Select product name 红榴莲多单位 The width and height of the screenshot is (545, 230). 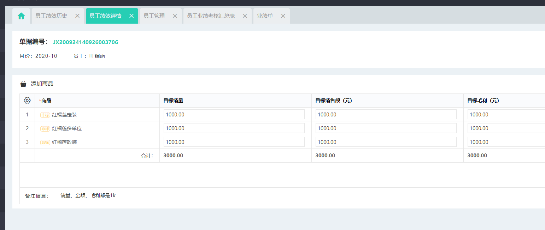coord(67,128)
